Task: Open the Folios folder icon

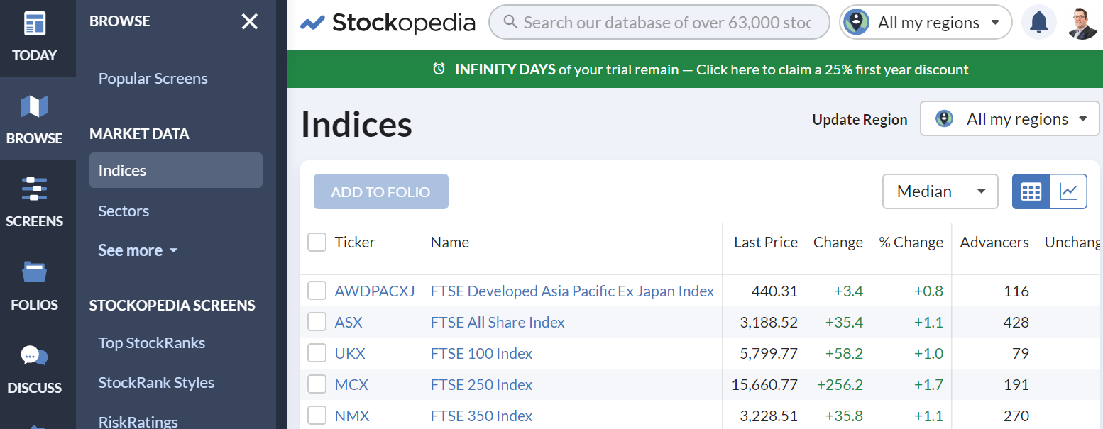Action: (x=34, y=272)
